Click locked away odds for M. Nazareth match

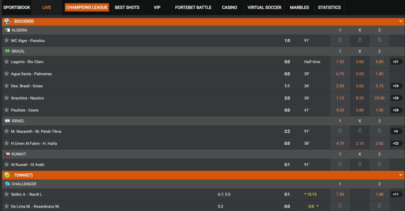tap(379, 131)
